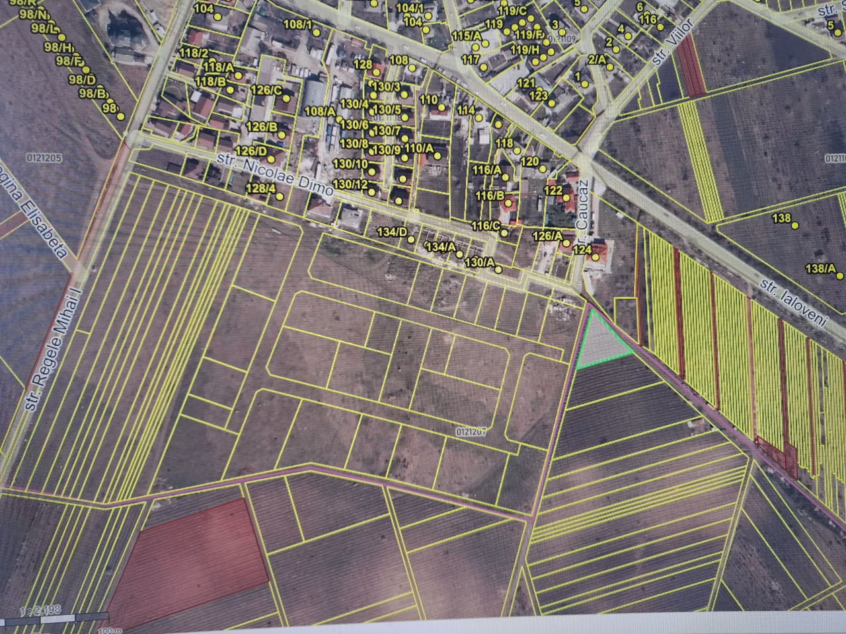
Task: Pick the address label 130/7
Action: [x=387, y=130]
